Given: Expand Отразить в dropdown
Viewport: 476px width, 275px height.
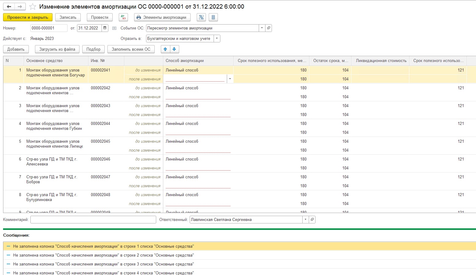Looking at the screenshot, I should (x=217, y=38).
